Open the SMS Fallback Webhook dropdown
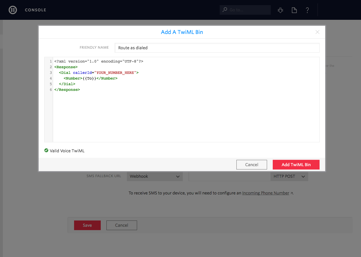Screen dimensions: 361x257 pos(155,176)
